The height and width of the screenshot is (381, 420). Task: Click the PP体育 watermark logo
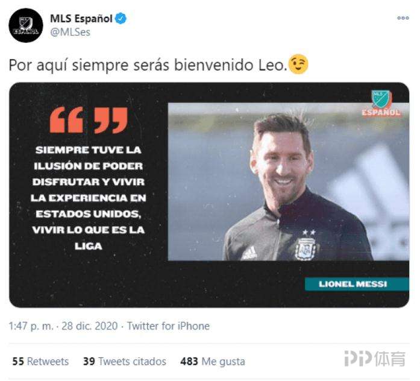[x=375, y=359]
